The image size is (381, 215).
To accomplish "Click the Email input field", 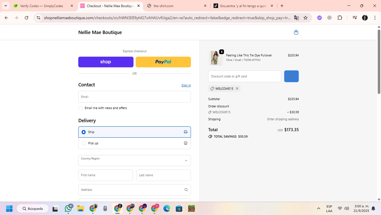I will click(135, 97).
